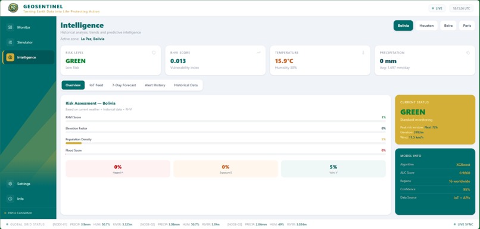The width and height of the screenshot is (480, 229).
Task: Click the [NODE-02] status entry
Action: point(180,224)
